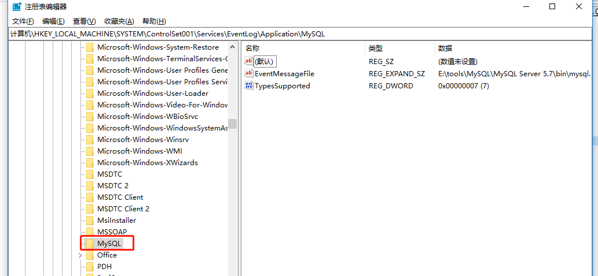Screen dimensions: 598x276
Task: Open the 收藏夹(A) menu
Action: pyautogui.click(x=119, y=21)
